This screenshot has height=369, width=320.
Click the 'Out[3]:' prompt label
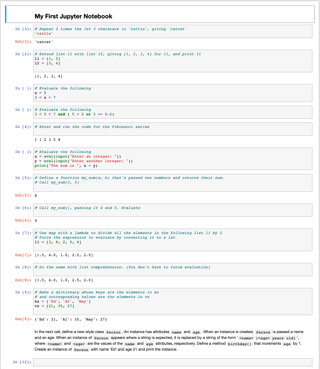pos(23,41)
